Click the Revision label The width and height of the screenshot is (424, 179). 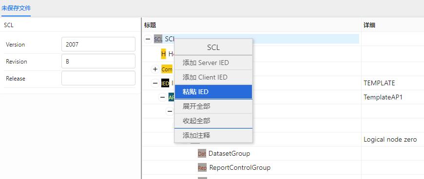tap(17, 62)
